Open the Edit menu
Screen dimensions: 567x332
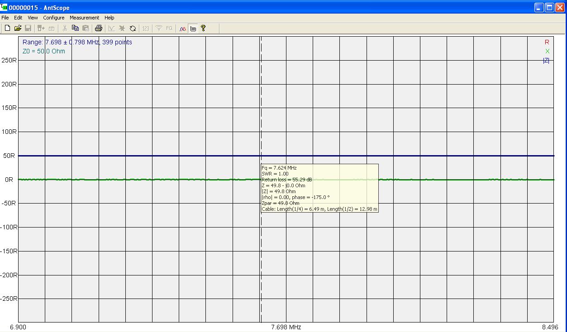18,18
